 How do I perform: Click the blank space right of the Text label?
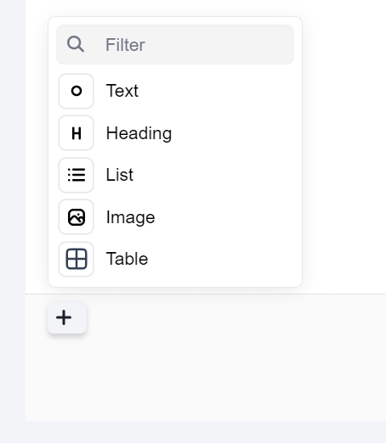pos(218,91)
